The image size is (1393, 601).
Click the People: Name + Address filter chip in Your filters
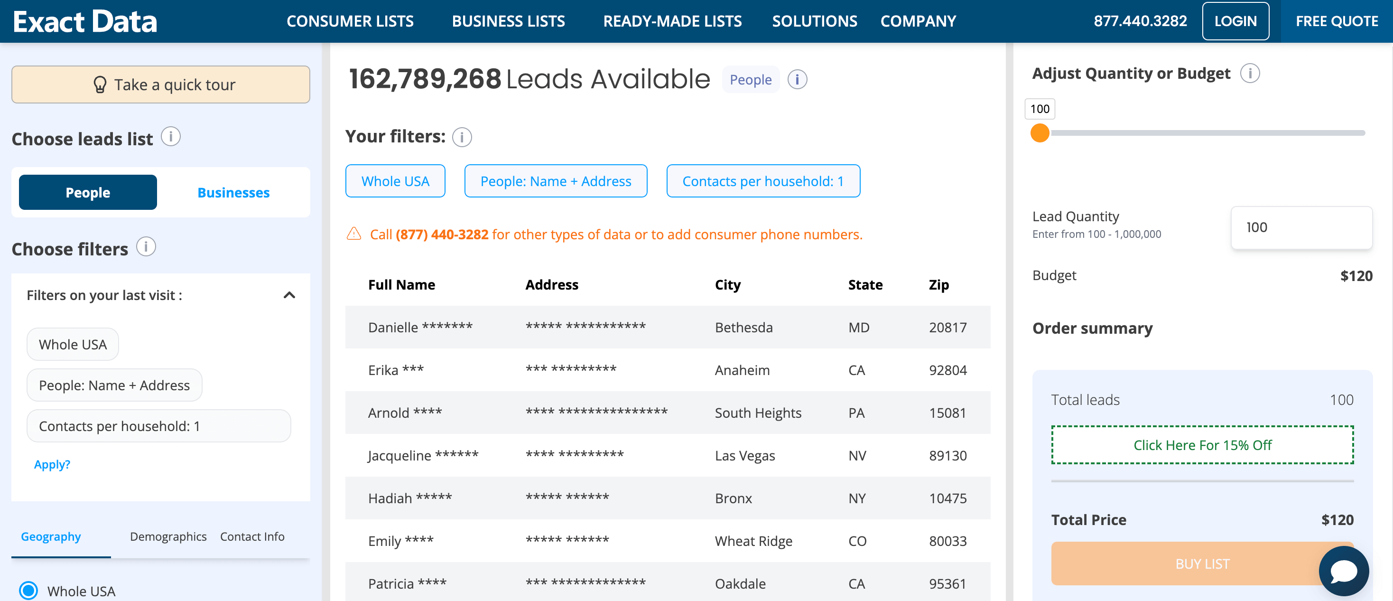556,181
